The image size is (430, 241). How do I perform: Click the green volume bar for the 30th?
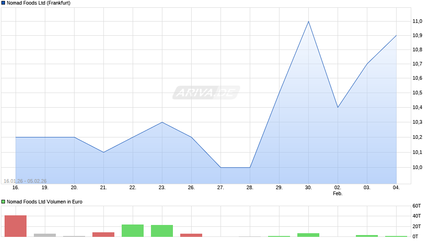[x=308, y=235]
